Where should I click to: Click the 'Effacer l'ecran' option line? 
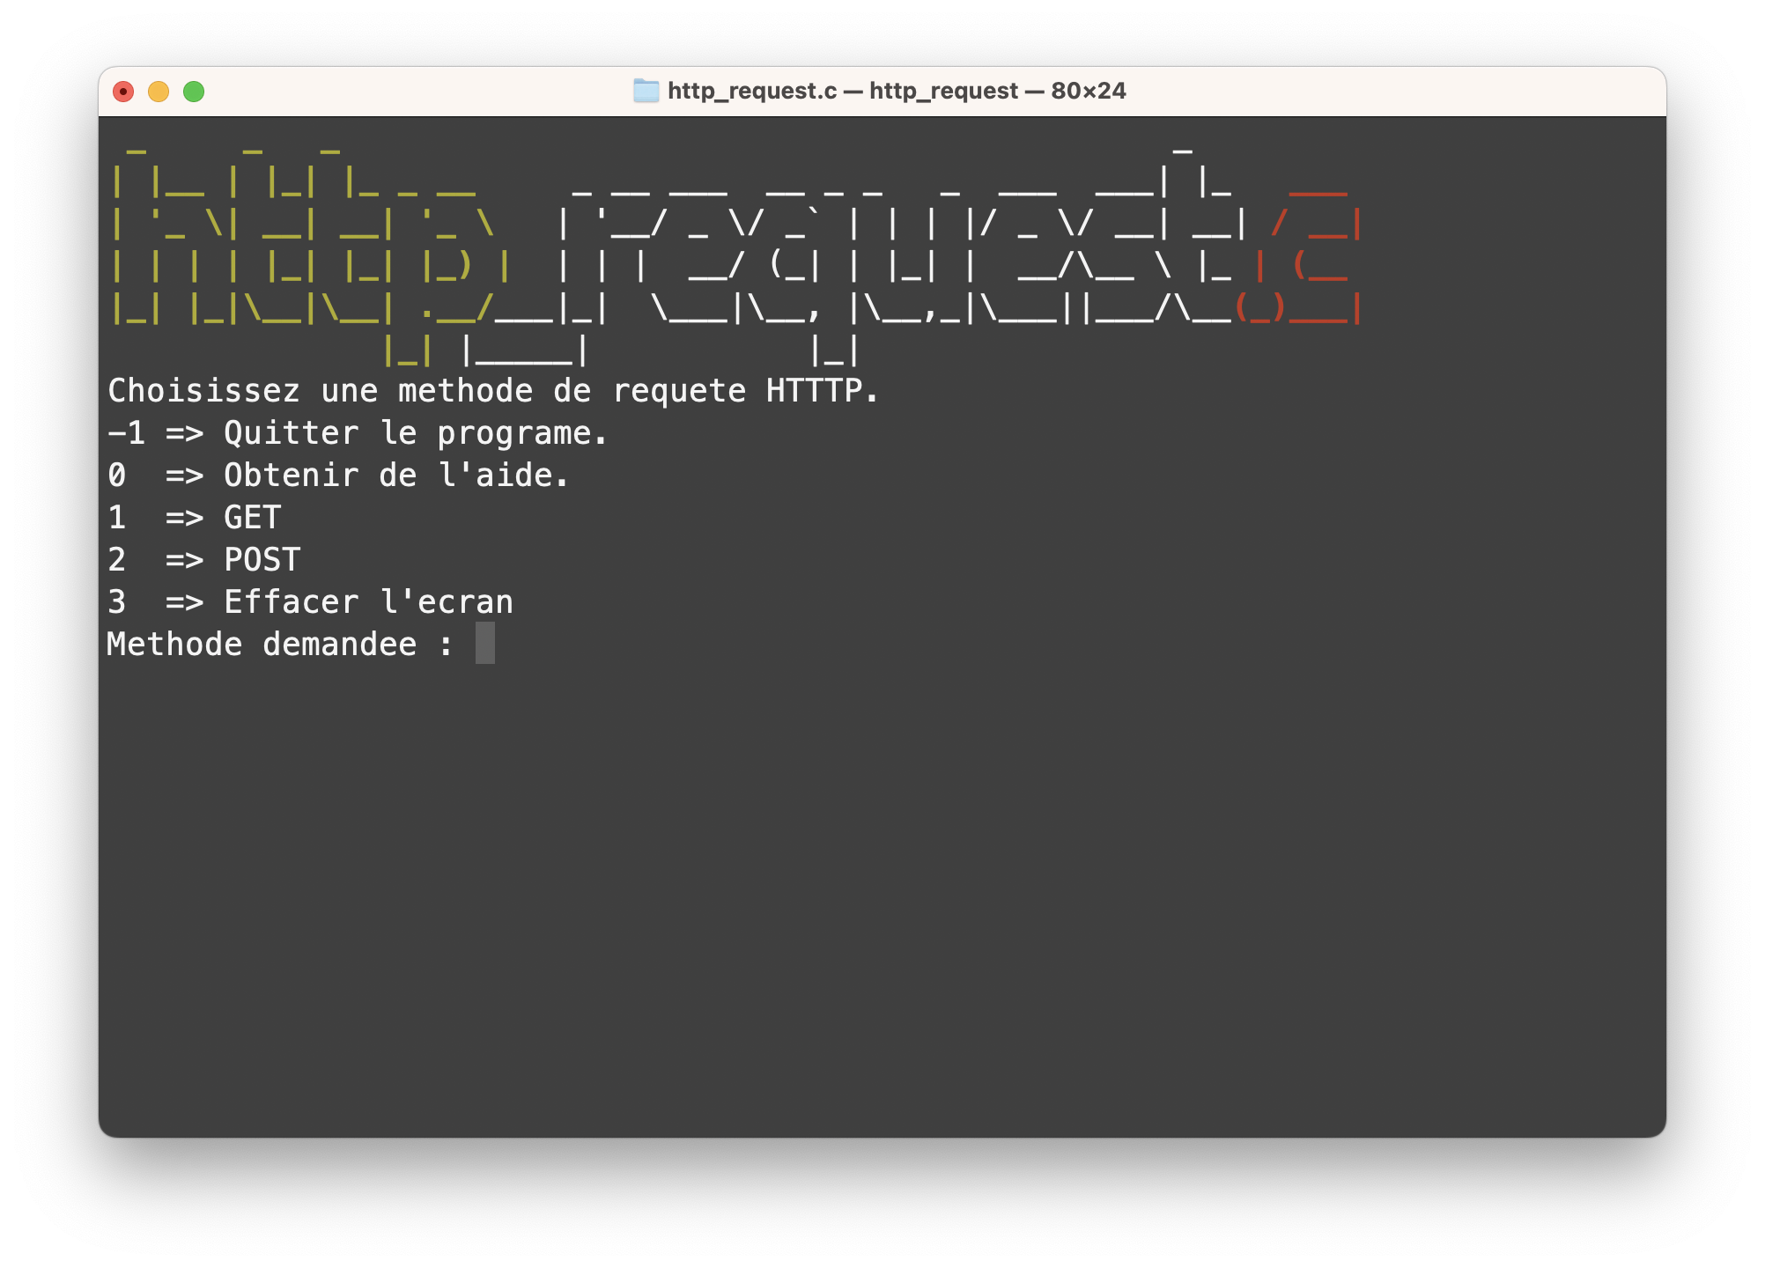click(368, 602)
